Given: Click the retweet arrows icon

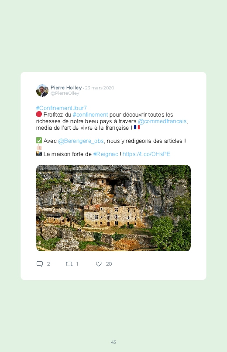Looking at the screenshot, I should pos(69,264).
